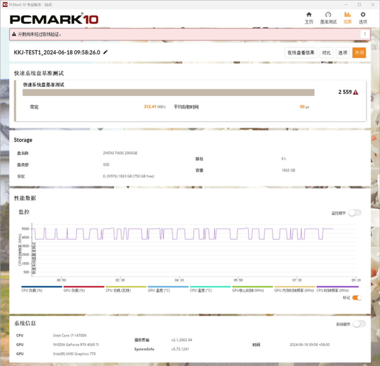380x366 pixels.
Task: Toggle GPU核心时钟 (MHz) legend series
Action: pyautogui.click(x=253, y=289)
